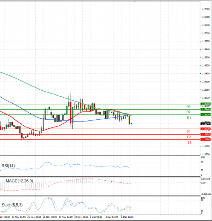This screenshot has height=221, width=212.
Task: Click the 1.15970 price axis value
Action: click(206, 41)
